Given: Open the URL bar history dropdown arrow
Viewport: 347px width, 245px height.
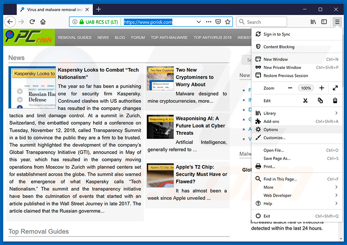Looking at the screenshot, I should [199, 22].
